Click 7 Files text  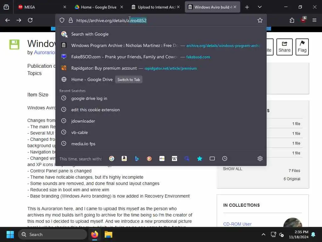294,170
